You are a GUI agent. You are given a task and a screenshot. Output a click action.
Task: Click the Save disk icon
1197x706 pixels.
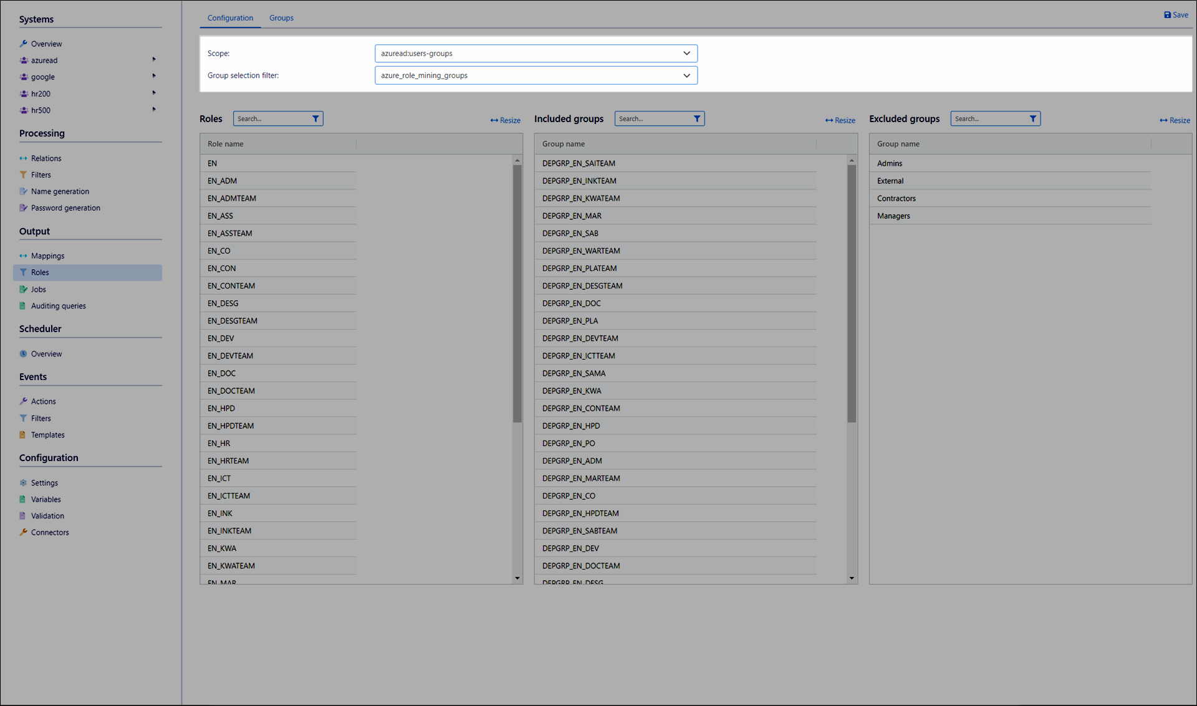(1167, 15)
